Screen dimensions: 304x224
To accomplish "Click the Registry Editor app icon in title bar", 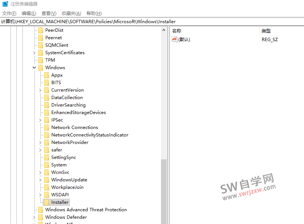I will pos(5,4).
